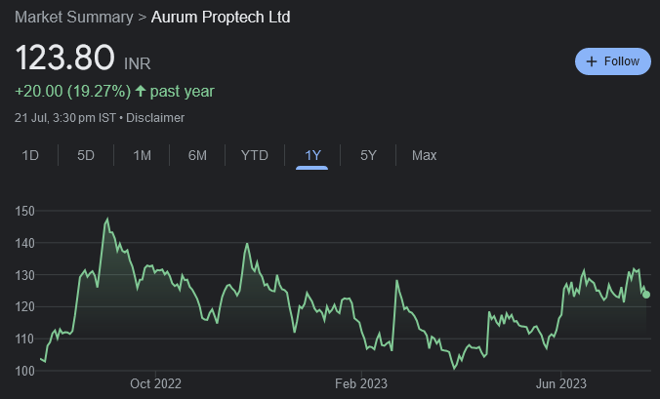Screen dimensions: 660x399
Task: Select the YTD tab
Action: (x=255, y=155)
